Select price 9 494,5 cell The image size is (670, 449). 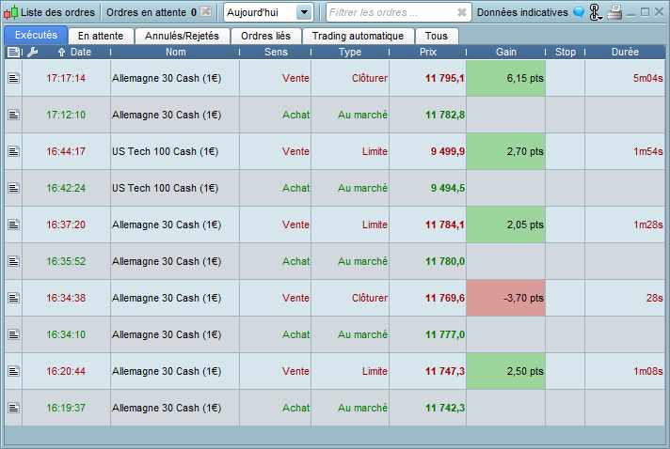tap(427, 188)
